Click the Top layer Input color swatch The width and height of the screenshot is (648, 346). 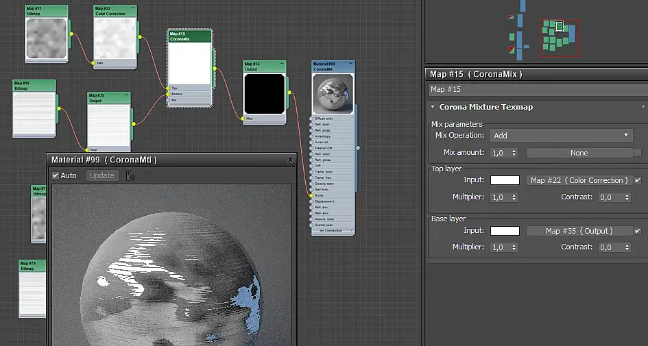[505, 180]
